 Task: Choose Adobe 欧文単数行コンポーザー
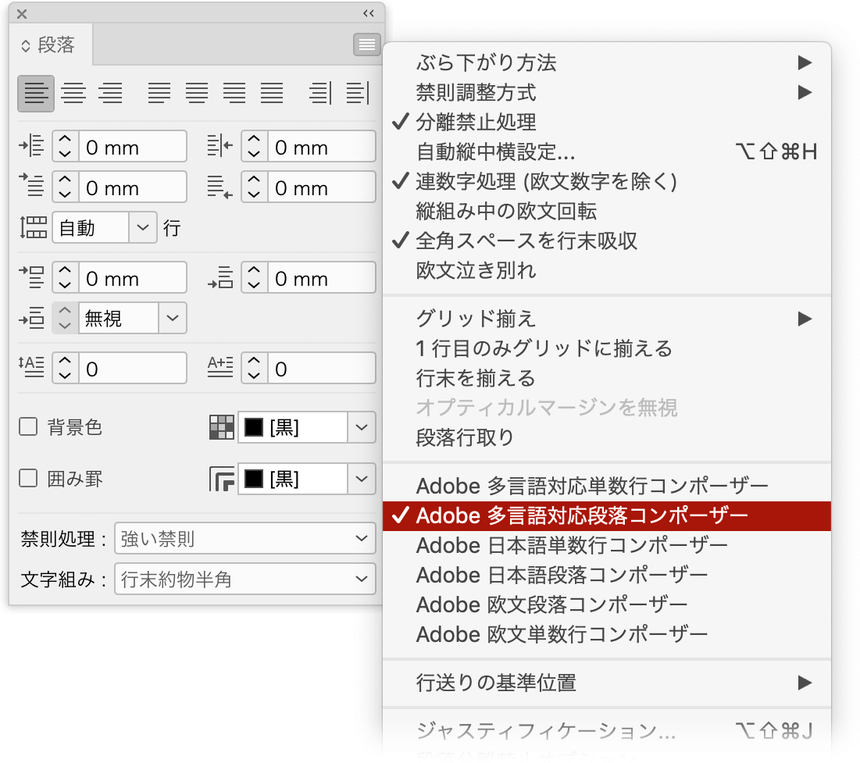607,635
